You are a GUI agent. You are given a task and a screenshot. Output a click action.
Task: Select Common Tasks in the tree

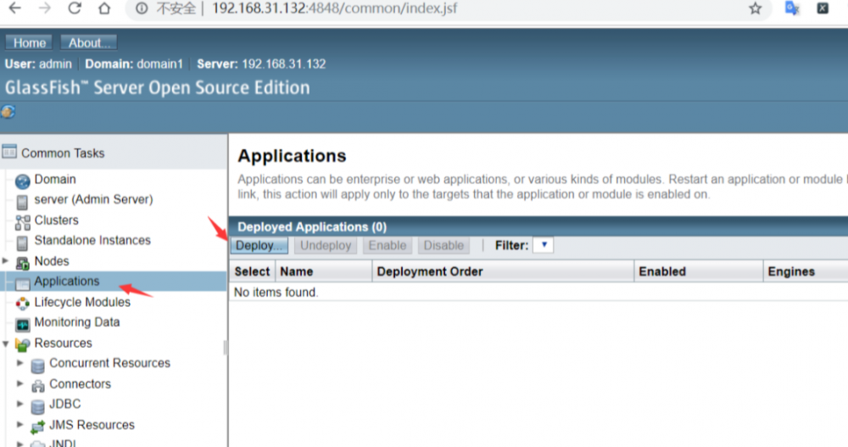click(63, 154)
